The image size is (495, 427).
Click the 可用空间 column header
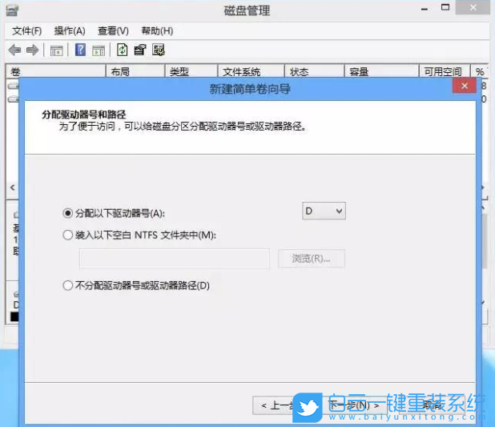(x=445, y=71)
